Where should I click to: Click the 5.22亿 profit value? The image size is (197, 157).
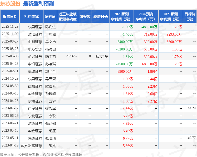pyautogui.click(x=128, y=116)
